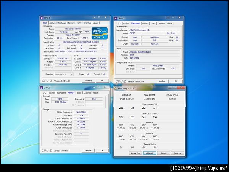Open About tab in the CPU window
Screen dimensions: 229x172
pos(96,23)
